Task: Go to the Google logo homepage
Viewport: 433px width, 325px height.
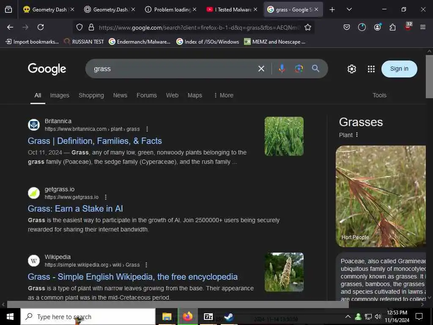Action: click(x=47, y=69)
